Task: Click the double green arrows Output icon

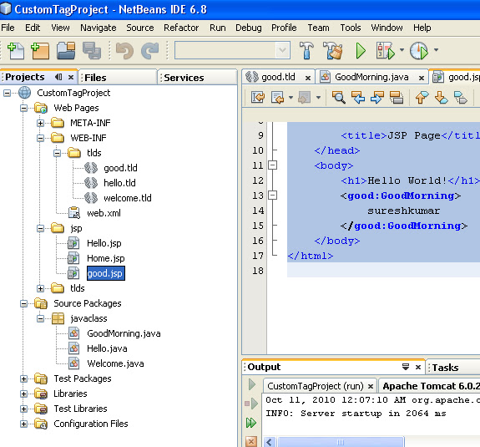Action: click(251, 423)
